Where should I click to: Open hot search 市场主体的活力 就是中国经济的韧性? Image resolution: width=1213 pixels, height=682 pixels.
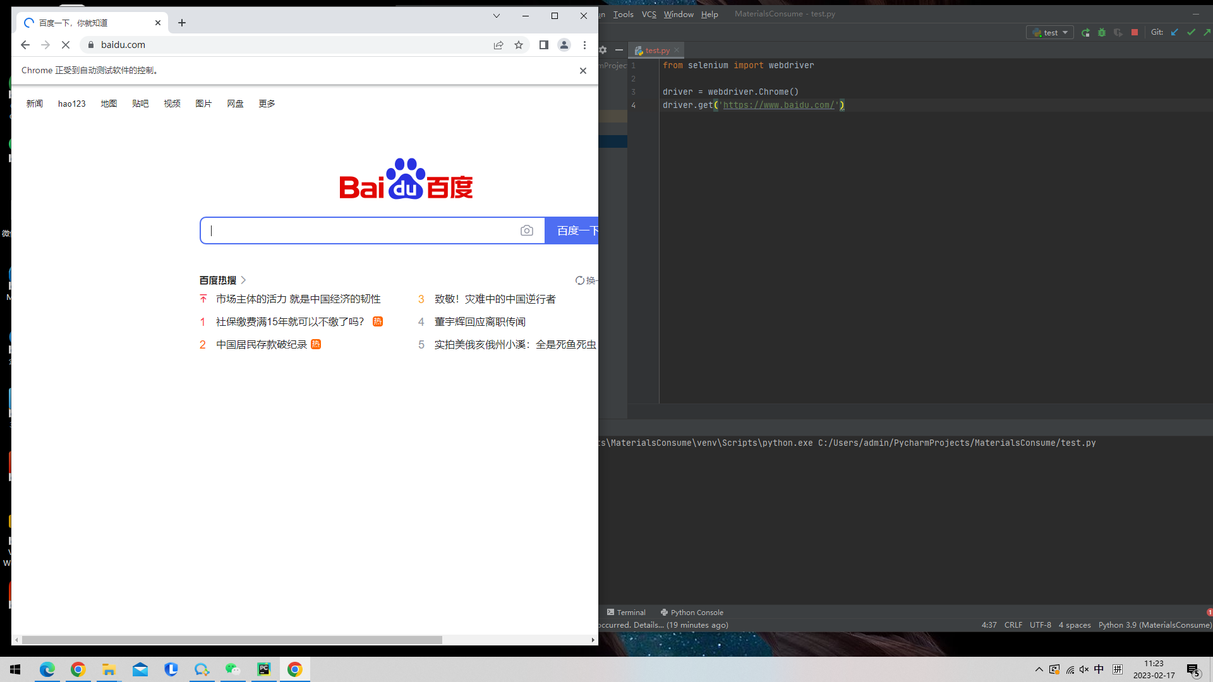click(x=298, y=299)
